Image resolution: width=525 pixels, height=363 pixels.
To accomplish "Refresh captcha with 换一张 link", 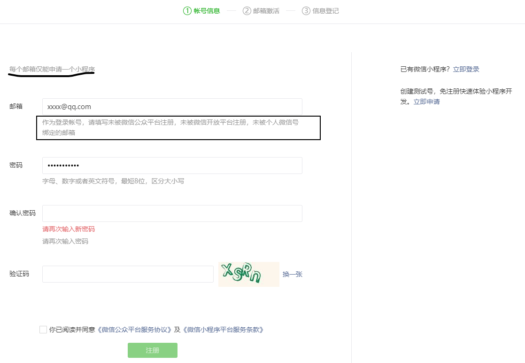I will pyautogui.click(x=292, y=274).
